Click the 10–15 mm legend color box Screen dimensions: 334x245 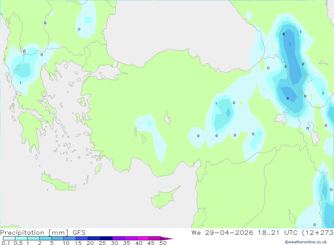tap(70, 238)
